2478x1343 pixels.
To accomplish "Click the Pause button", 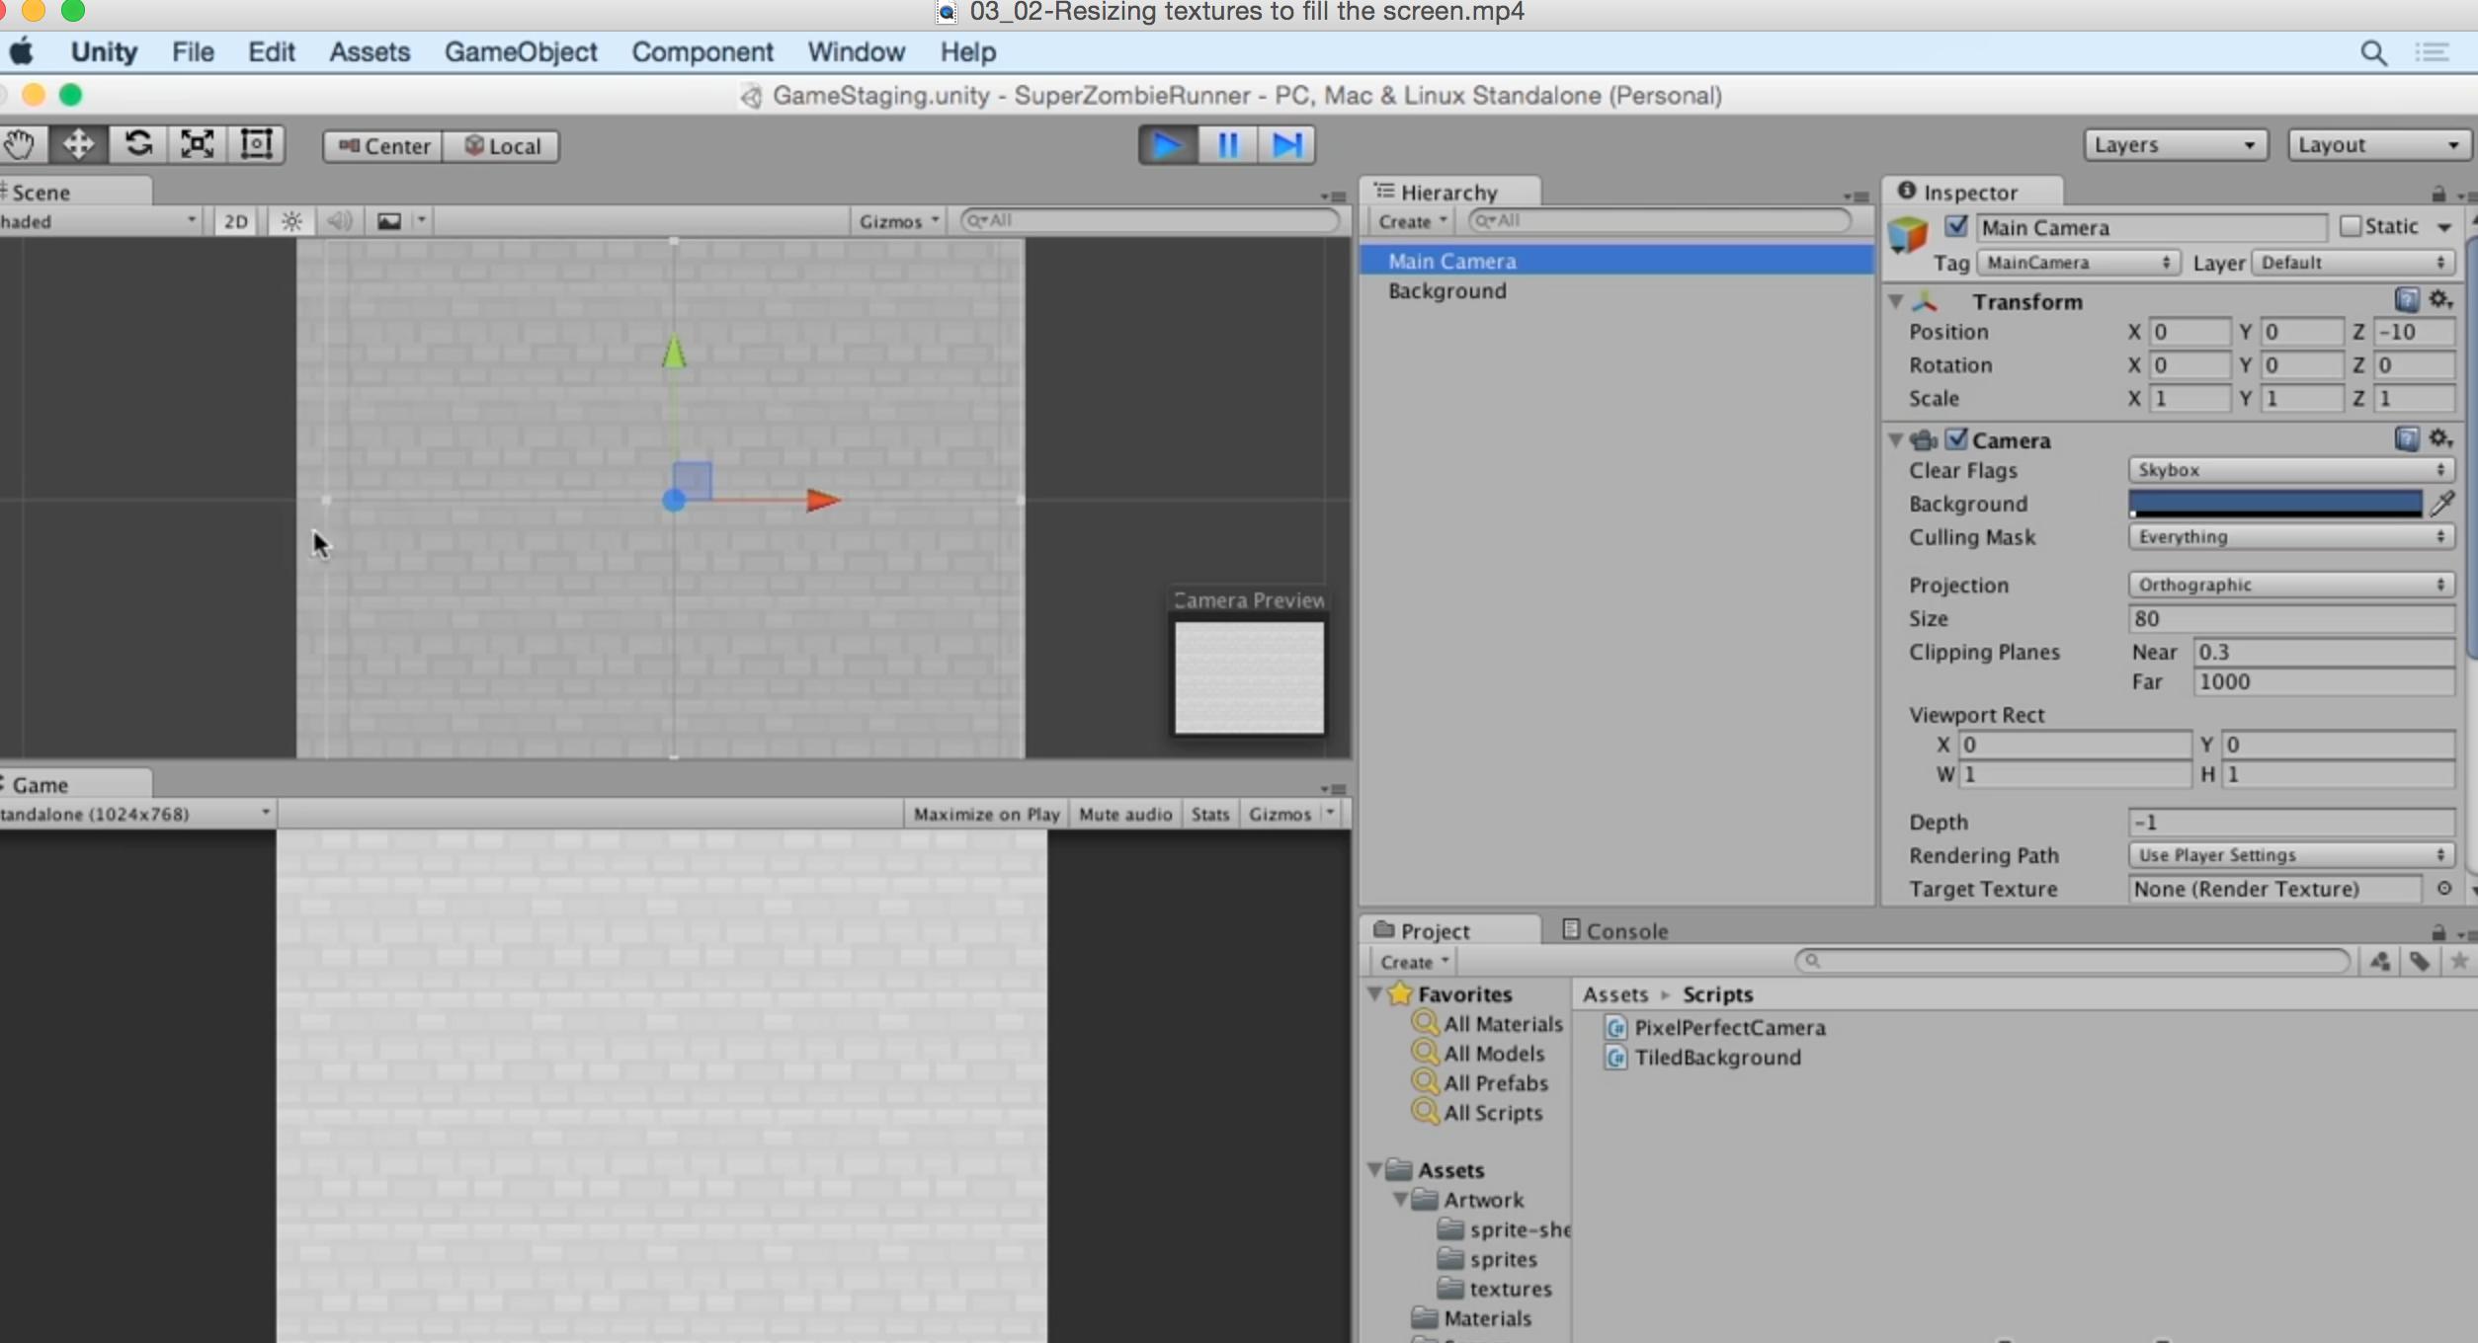I will (1228, 145).
